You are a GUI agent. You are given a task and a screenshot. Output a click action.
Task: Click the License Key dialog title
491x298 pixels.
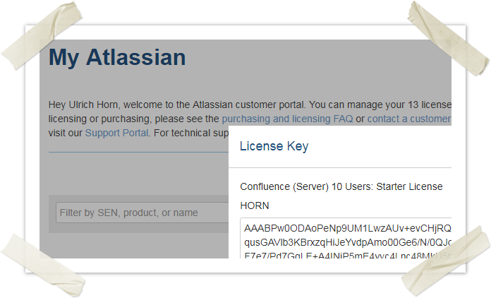click(x=274, y=147)
